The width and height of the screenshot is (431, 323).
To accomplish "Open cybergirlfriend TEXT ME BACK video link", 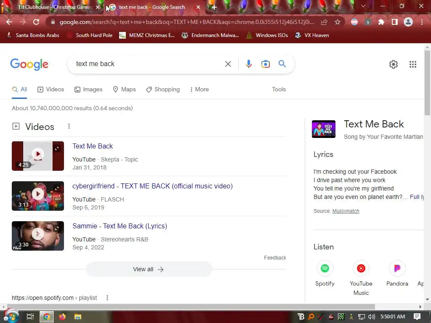I will [x=152, y=186].
